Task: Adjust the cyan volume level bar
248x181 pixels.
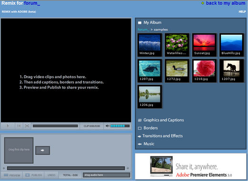Action: point(120,126)
